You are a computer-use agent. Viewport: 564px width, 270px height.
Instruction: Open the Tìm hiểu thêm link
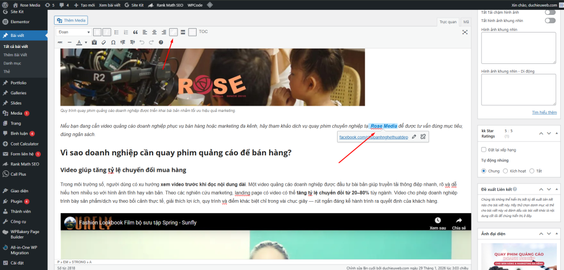point(544,112)
